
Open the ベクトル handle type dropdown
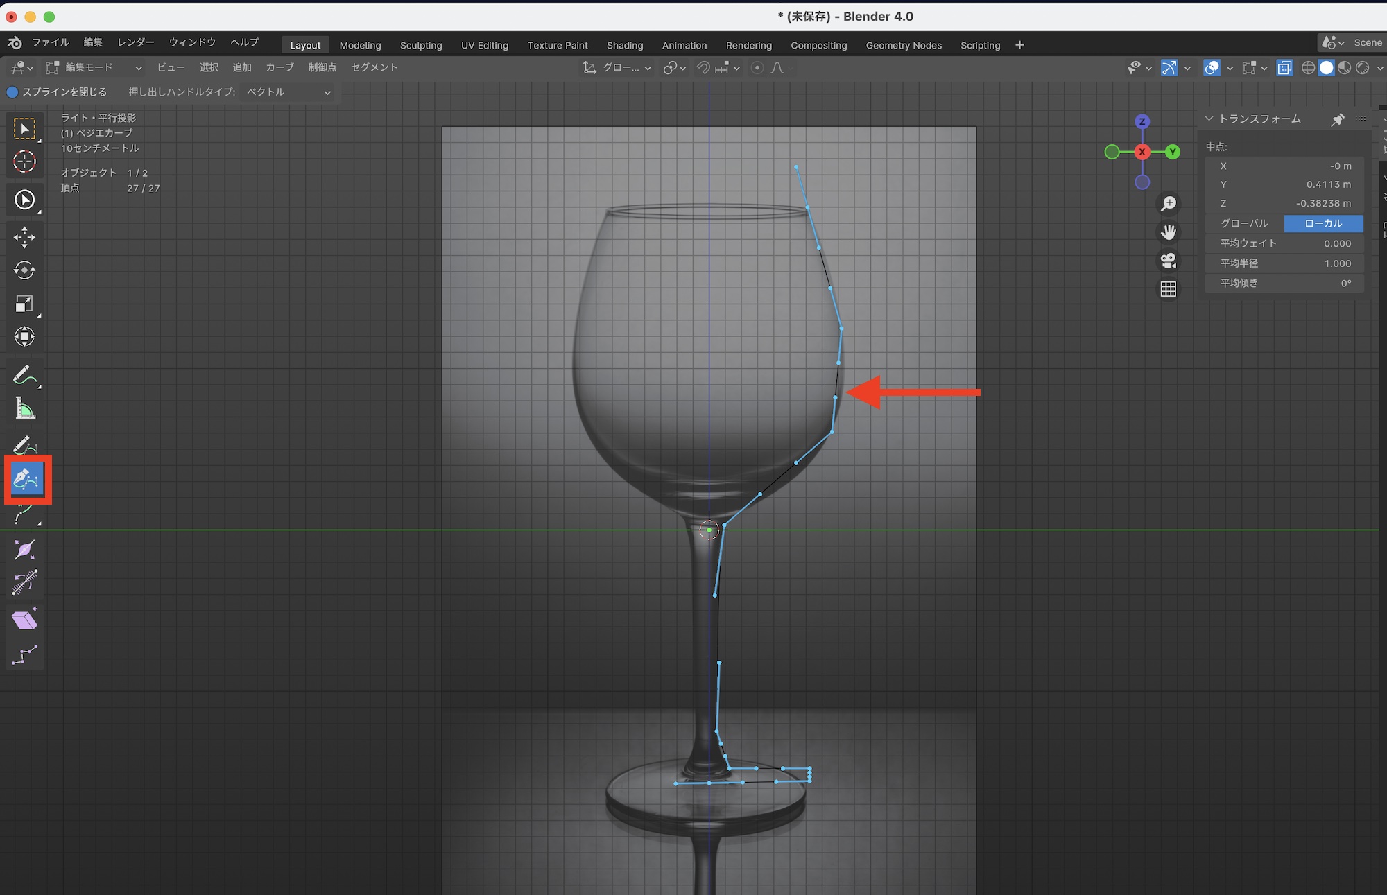(288, 92)
